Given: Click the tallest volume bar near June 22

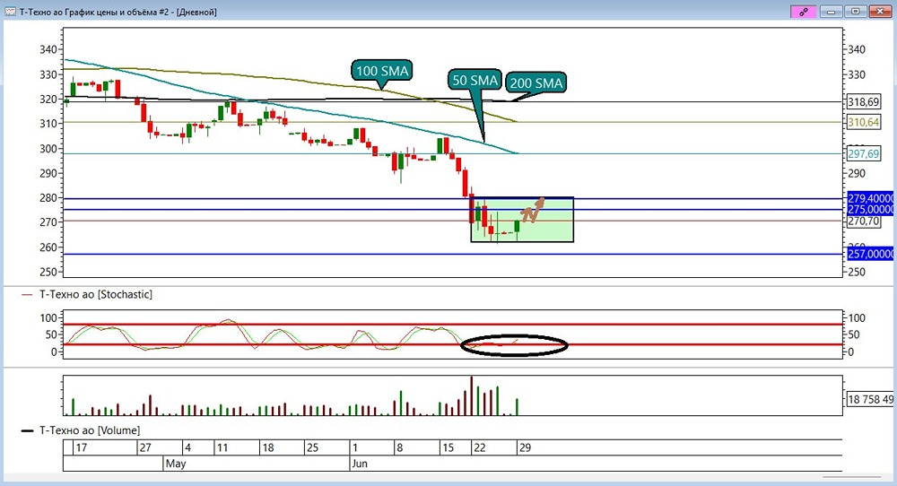Looking at the screenshot, I should (x=472, y=395).
